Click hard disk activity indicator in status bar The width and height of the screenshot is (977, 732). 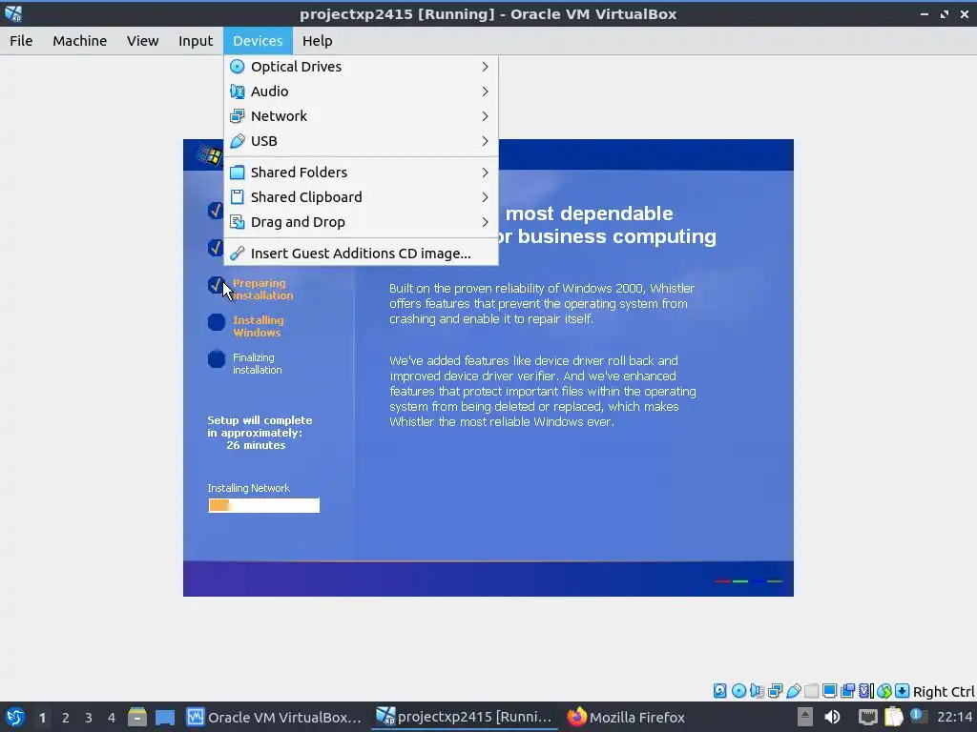pyautogui.click(x=719, y=690)
